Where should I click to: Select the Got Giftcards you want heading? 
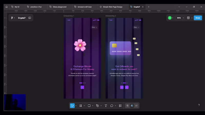[x=124, y=68]
